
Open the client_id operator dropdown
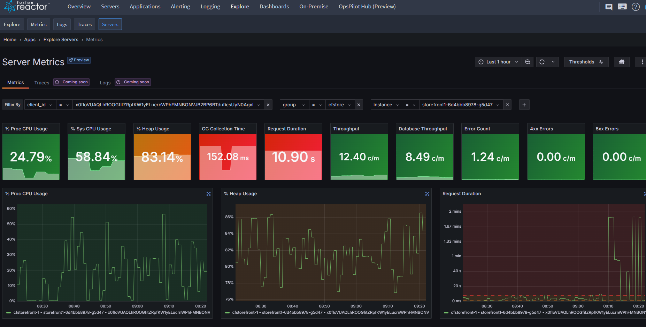point(64,105)
